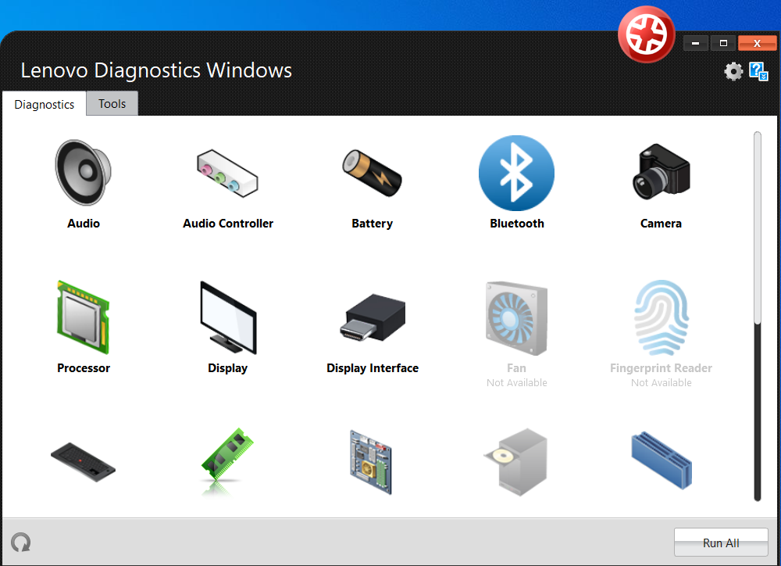Click the 'Fingerprint Reader' label text

click(x=661, y=368)
